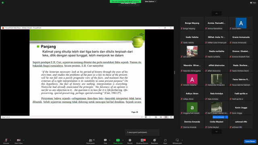
Task: Select Nazila nurfatiha participant tile
Action: click(x=216, y=51)
